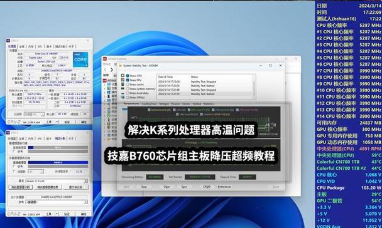Image resolution: width=382 pixels, height=228 pixels.
Task: Check the Stress cache option
Action: click(128, 85)
